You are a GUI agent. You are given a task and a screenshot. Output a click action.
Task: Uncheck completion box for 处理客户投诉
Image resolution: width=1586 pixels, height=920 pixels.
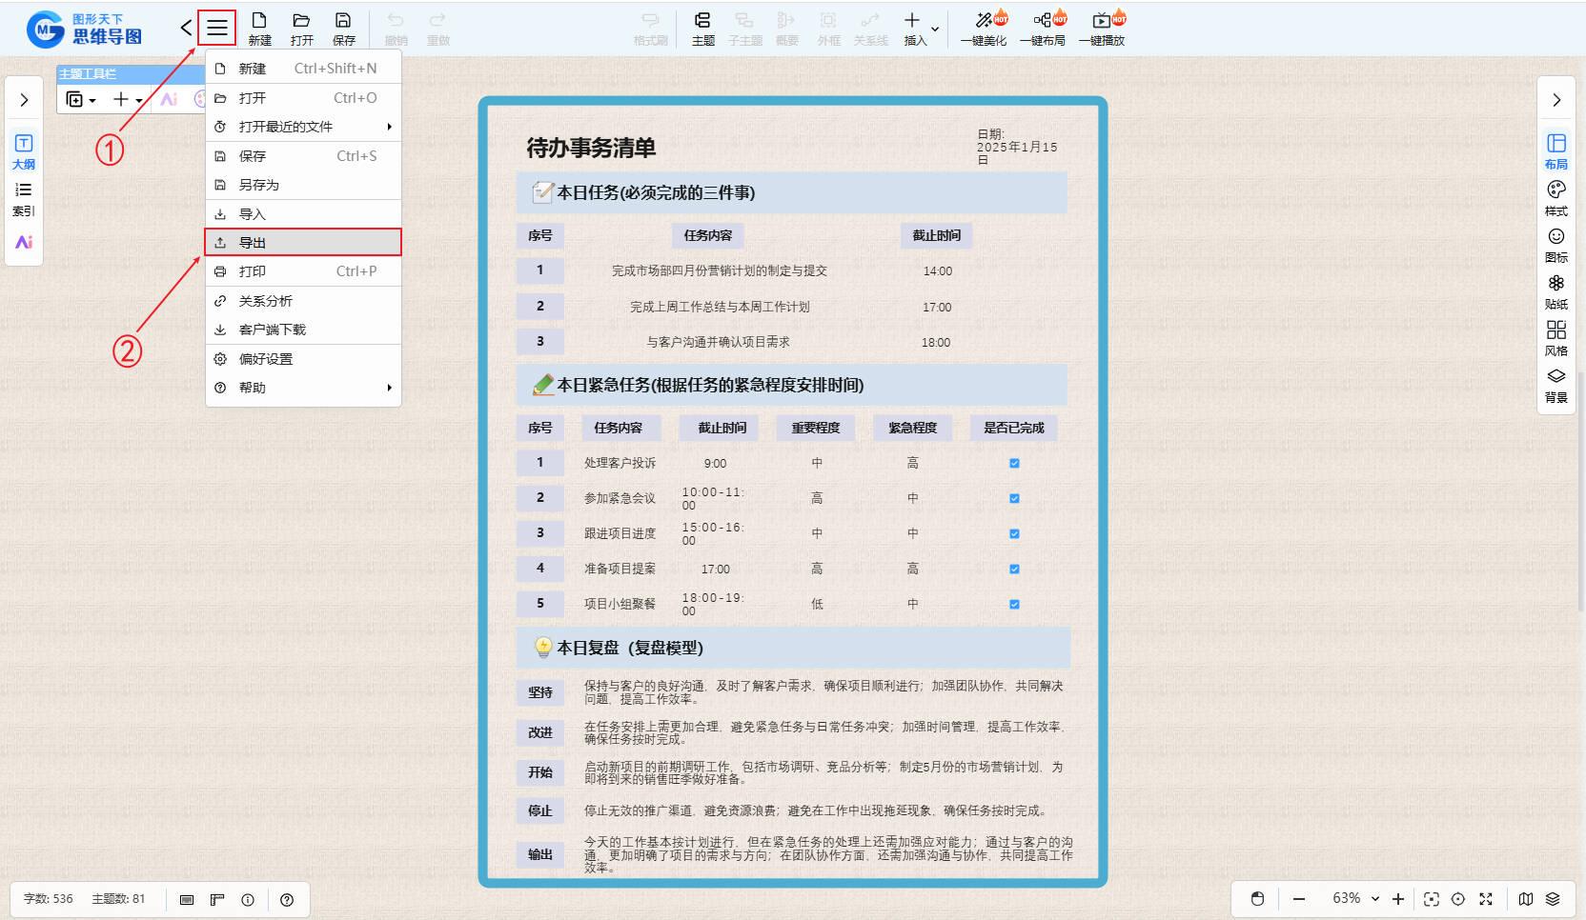[x=1014, y=464]
